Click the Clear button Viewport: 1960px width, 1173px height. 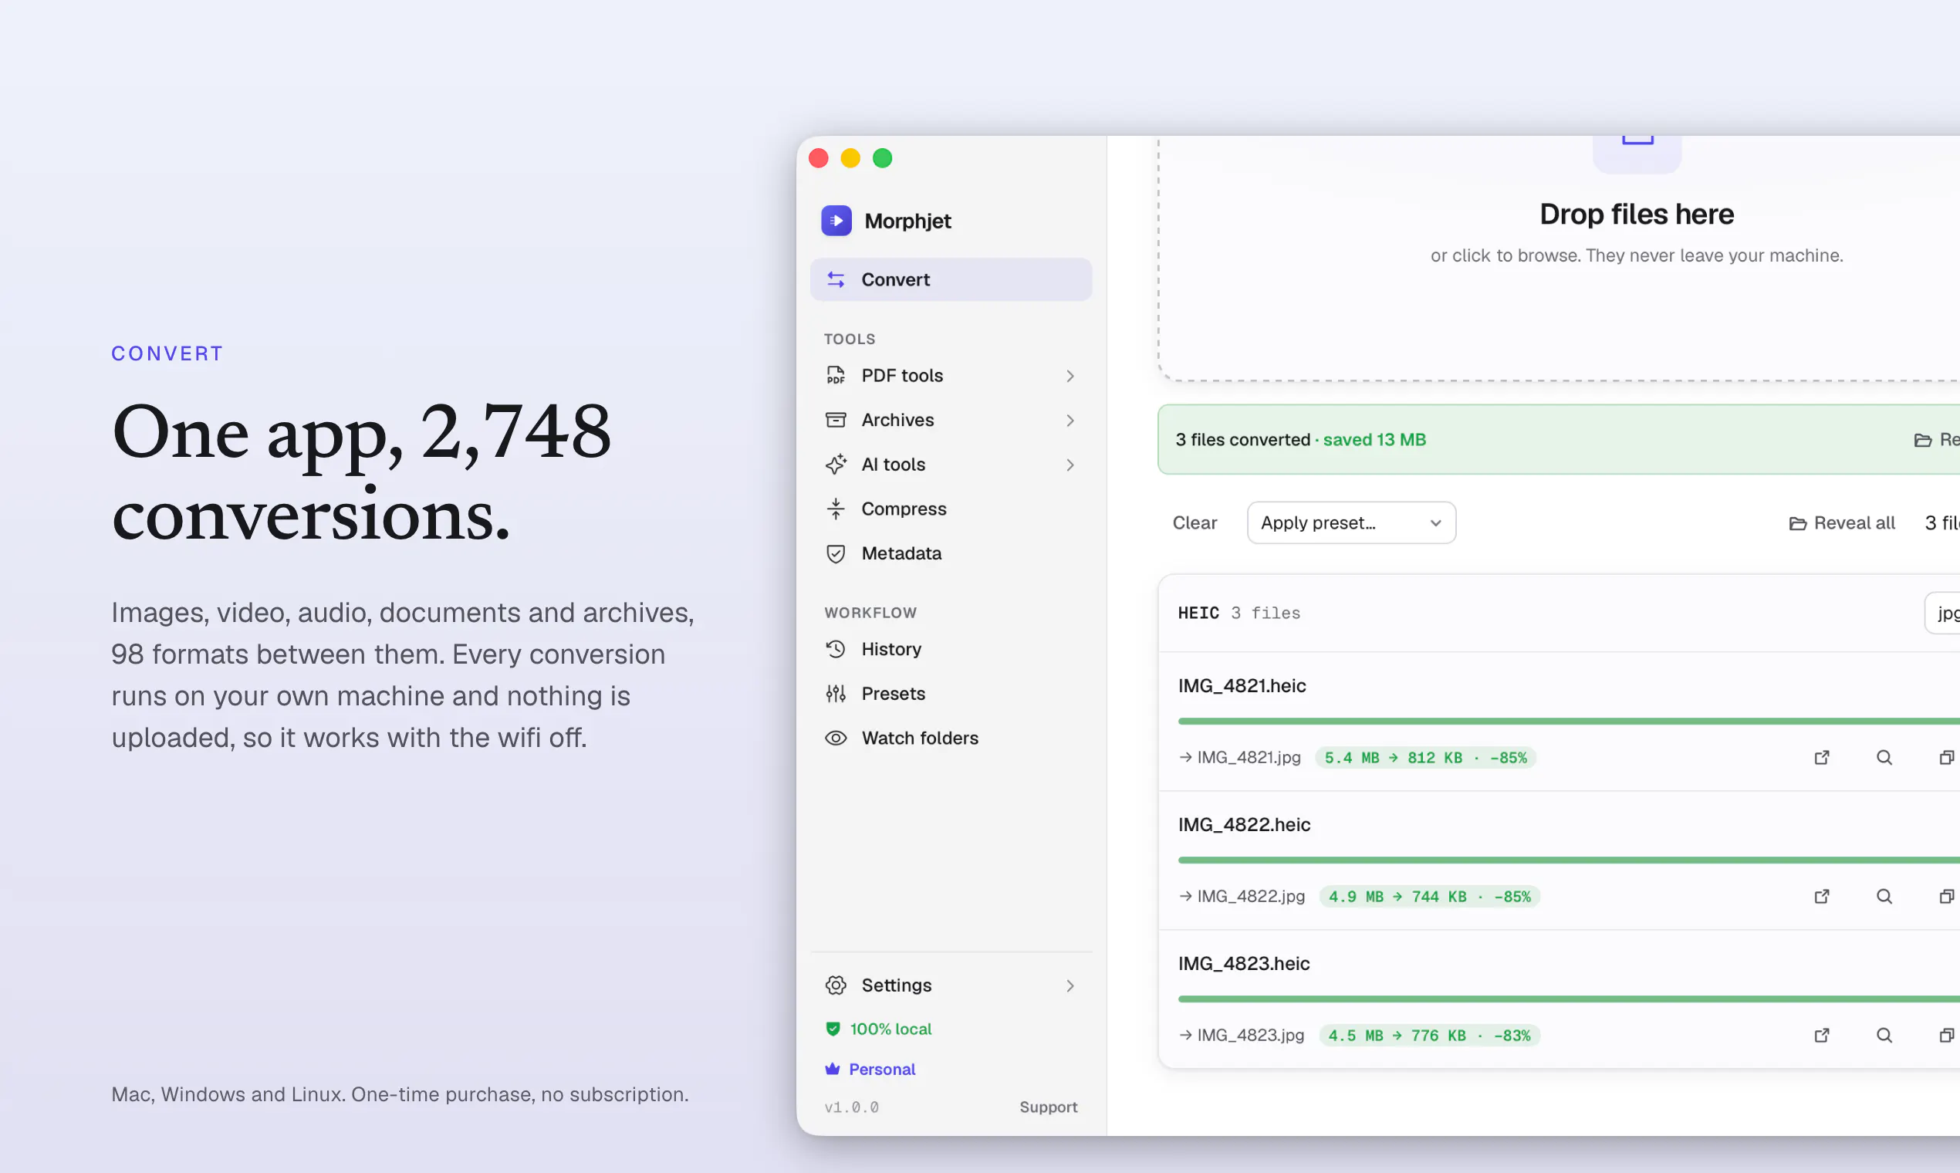1195,522
